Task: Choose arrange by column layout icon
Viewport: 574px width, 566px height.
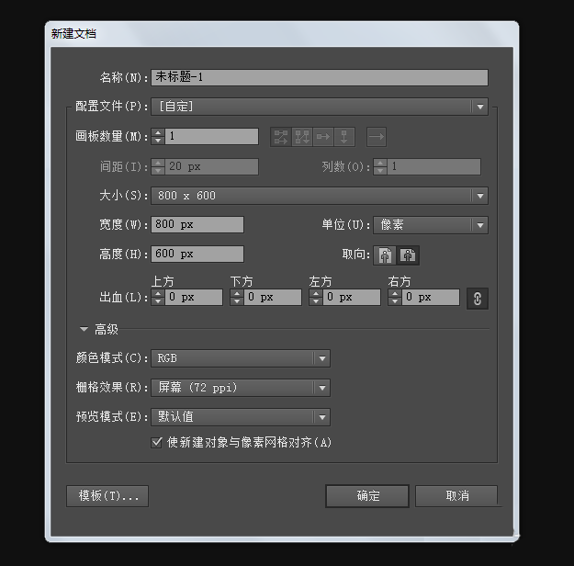Action: tap(344, 137)
